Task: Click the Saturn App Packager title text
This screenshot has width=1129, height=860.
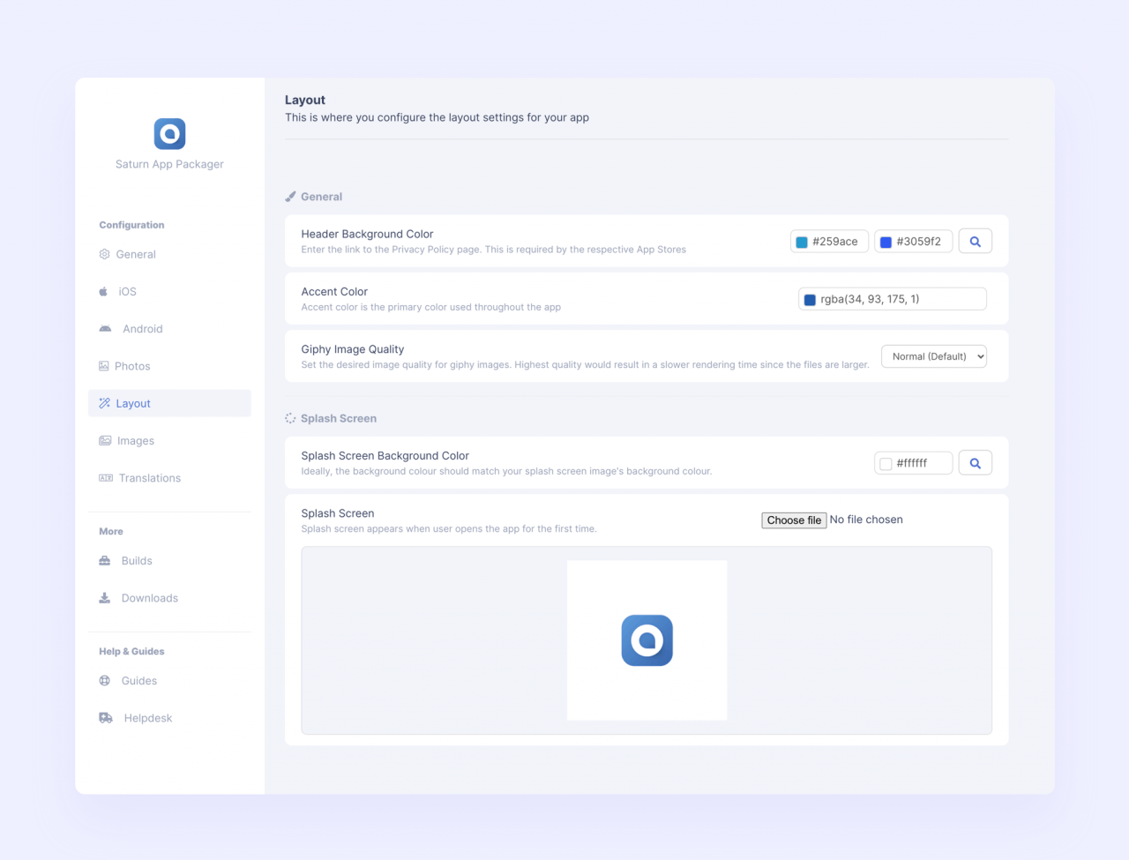Action: point(169,164)
